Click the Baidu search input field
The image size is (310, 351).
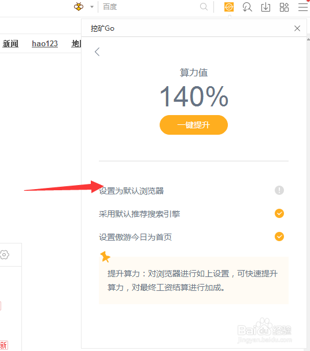click(x=150, y=7)
